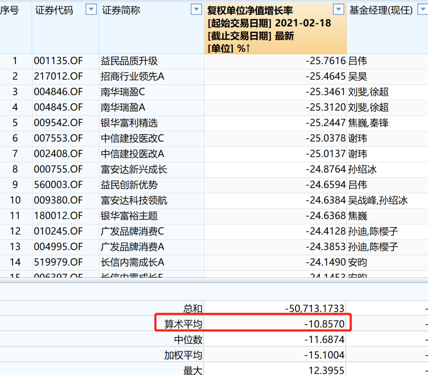Viewport: 428px width, 375px height.
Task: Click the 序号 column header
Action: pos(10,10)
